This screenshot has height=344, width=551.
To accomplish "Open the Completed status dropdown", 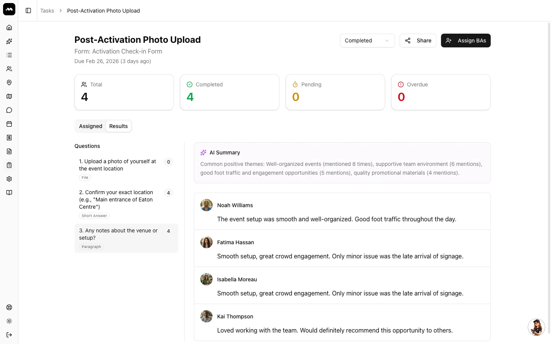I will [x=367, y=41].
